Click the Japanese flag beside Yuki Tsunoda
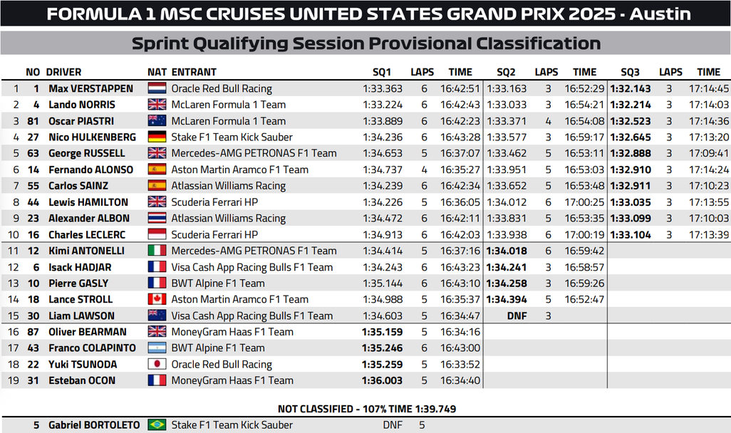Viewport: 731px width, 433px height. (157, 365)
